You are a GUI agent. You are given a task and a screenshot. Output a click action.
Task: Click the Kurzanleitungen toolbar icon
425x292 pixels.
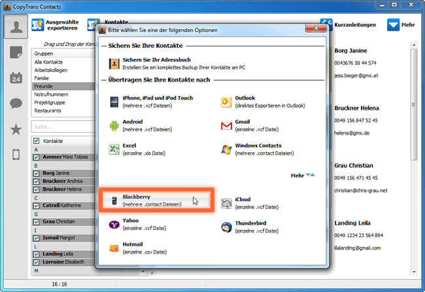[326, 24]
